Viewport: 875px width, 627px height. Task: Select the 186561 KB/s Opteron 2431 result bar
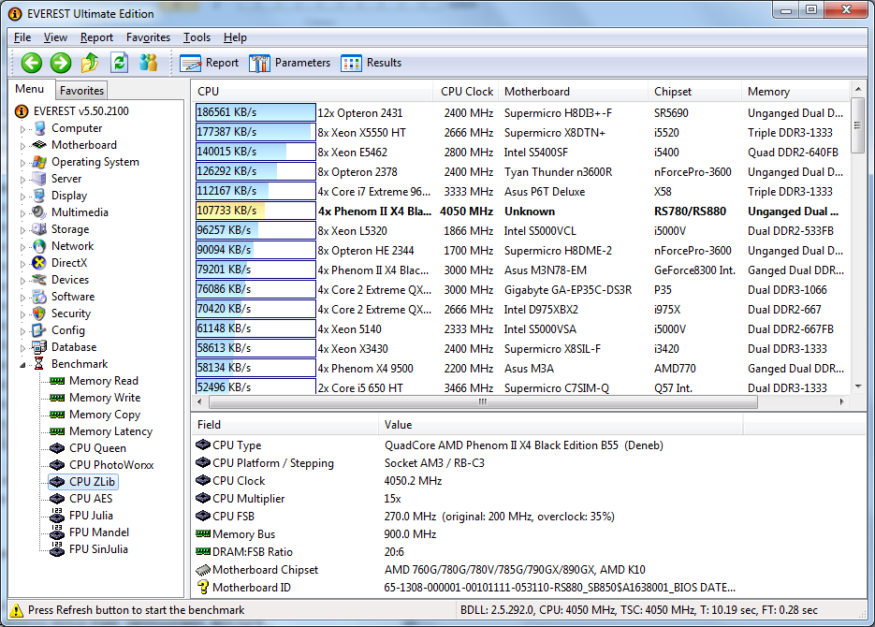coord(255,112)
